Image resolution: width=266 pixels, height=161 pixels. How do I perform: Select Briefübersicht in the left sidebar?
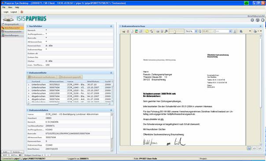[x=12, y=28]
